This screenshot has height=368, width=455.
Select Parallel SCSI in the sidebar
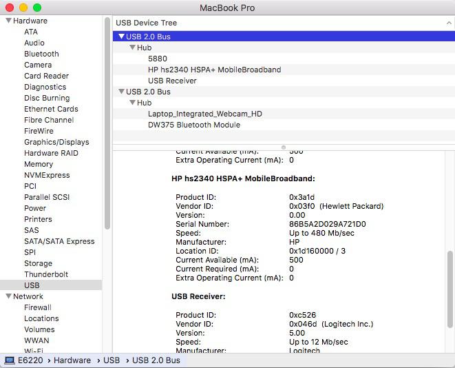[x=47, y=197]
